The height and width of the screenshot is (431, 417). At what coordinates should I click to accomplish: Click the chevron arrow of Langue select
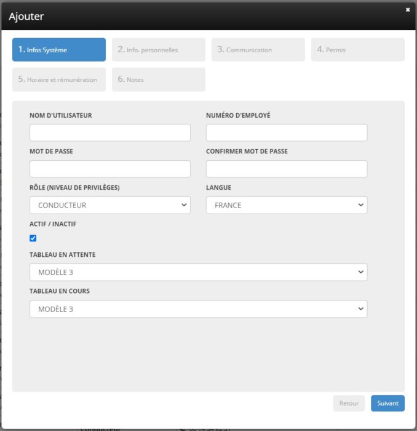360,205
